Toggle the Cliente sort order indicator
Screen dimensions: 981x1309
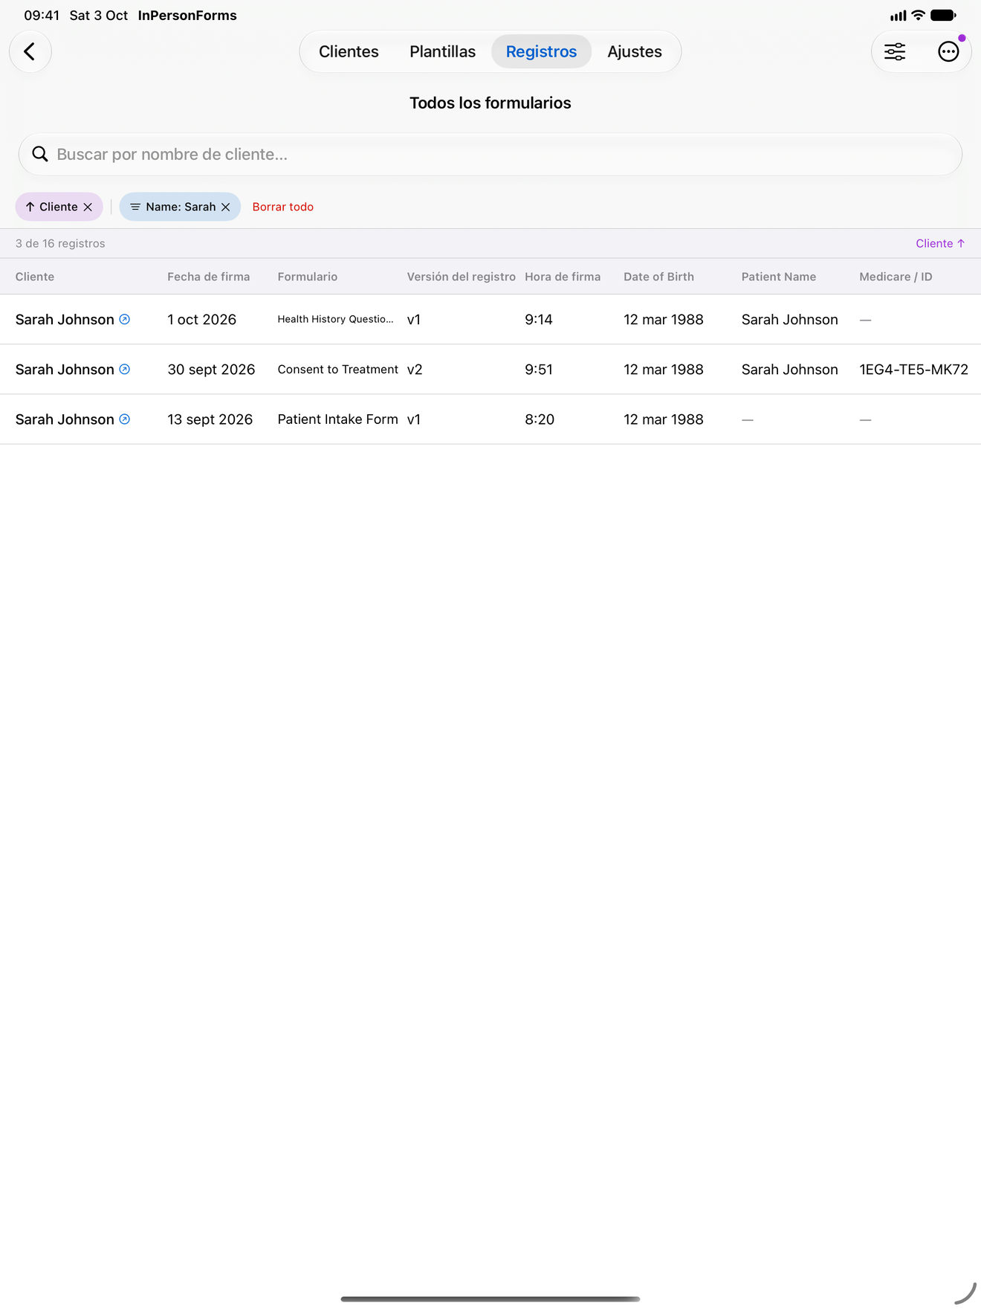click(940, 243)
